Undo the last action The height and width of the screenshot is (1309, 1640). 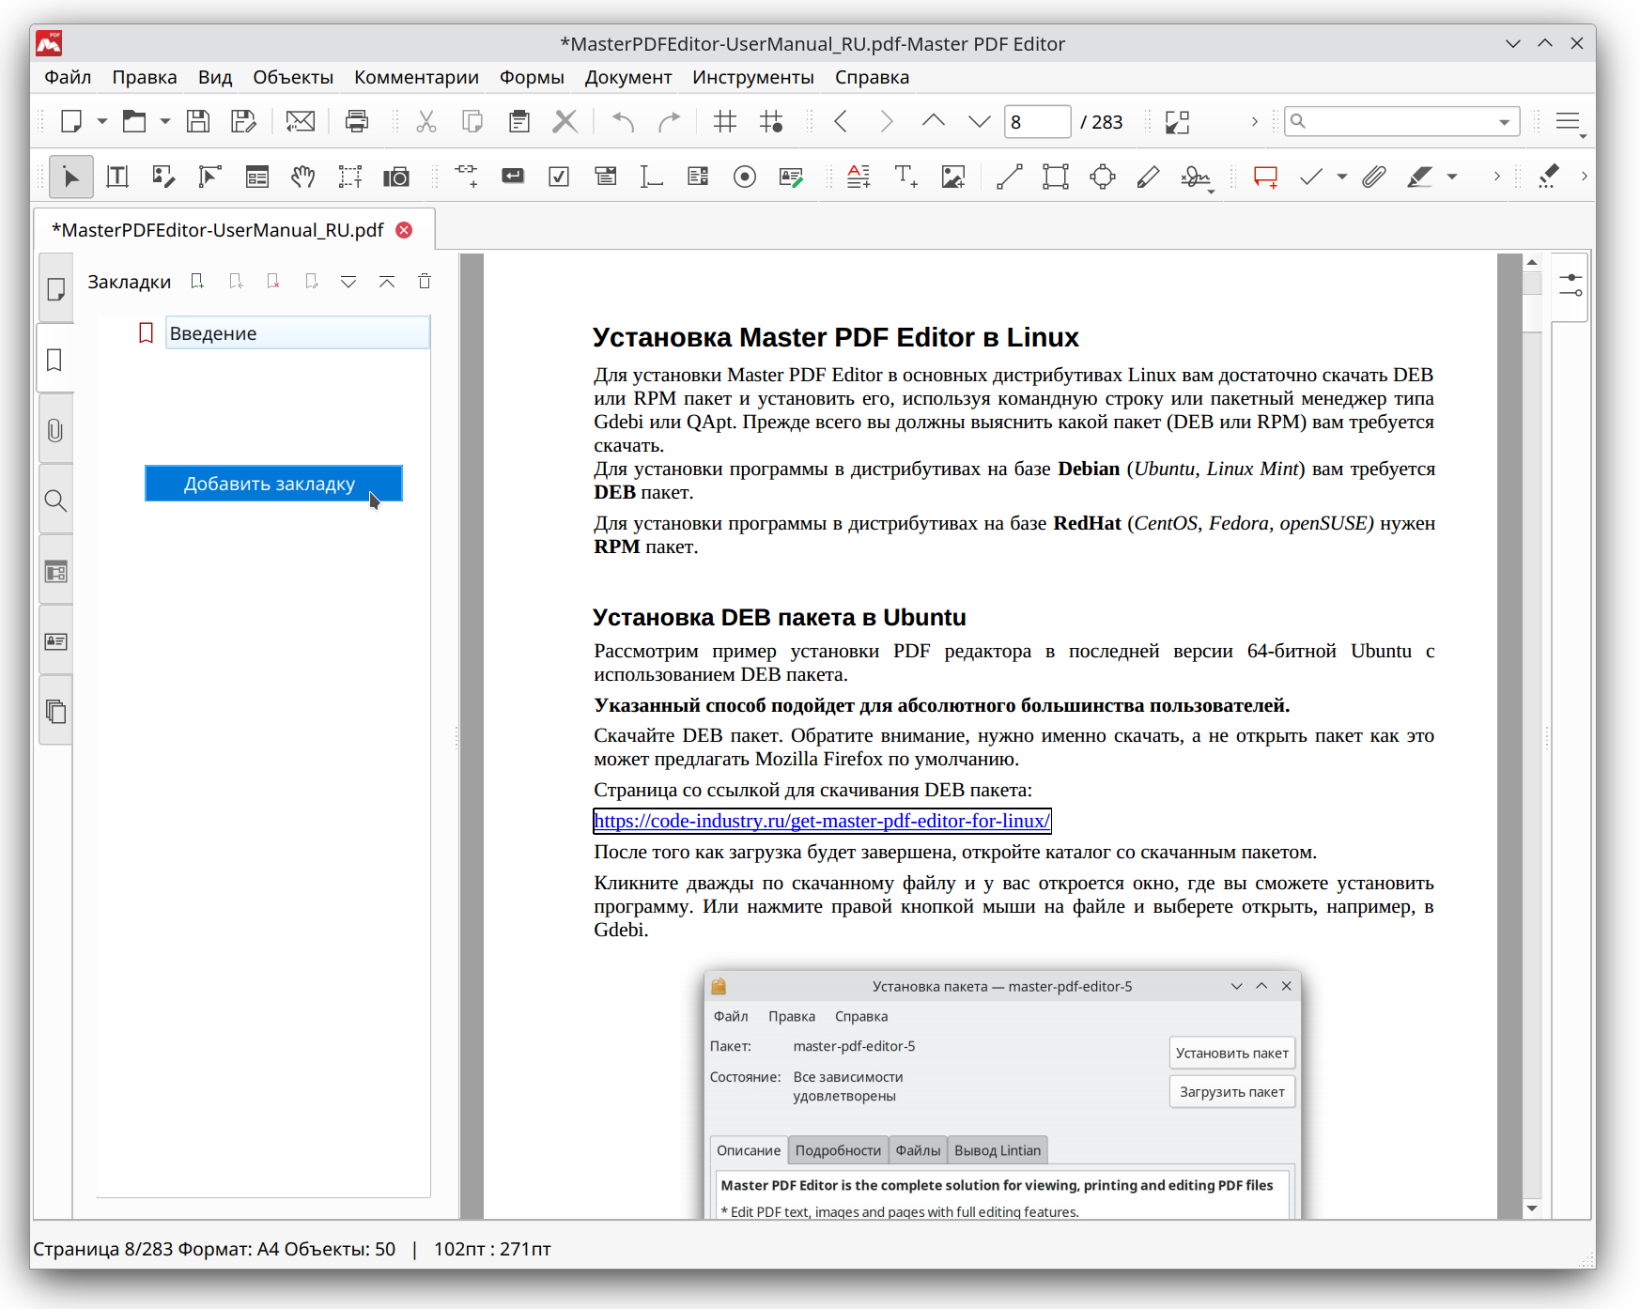tap(623, 121)
